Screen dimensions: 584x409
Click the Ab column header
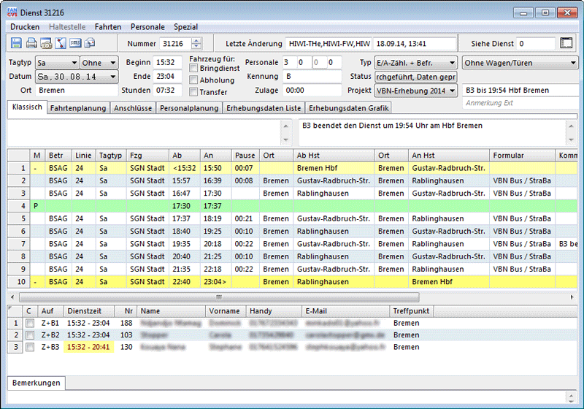pos(184,156)
